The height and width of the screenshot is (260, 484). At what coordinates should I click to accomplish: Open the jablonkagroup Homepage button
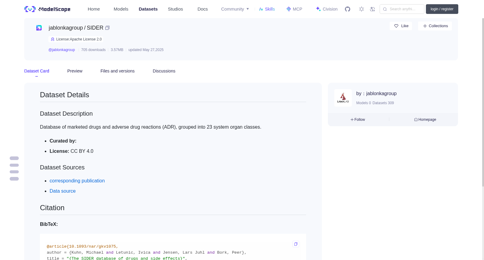(x=425, y=120)
